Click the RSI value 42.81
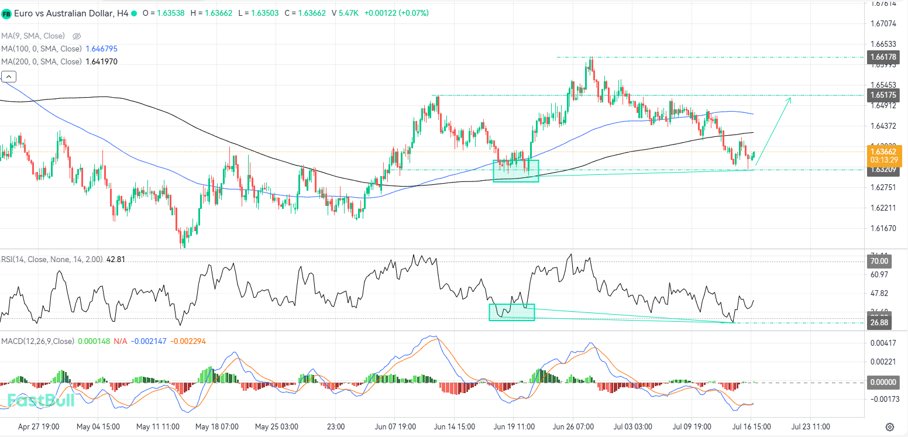The image size is (908, 437). 116,259
